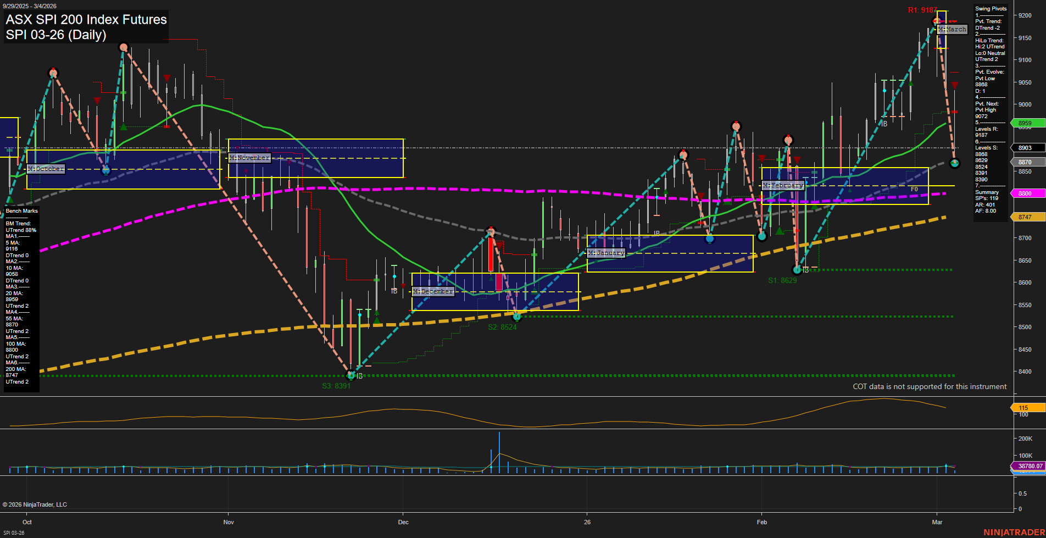Click the red down-triangle marker above the M:October box
Viewport: 1046px width, 538px height.
click(97, 102)
